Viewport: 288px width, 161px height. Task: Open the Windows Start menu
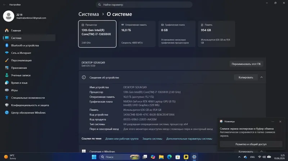[94, 157]
